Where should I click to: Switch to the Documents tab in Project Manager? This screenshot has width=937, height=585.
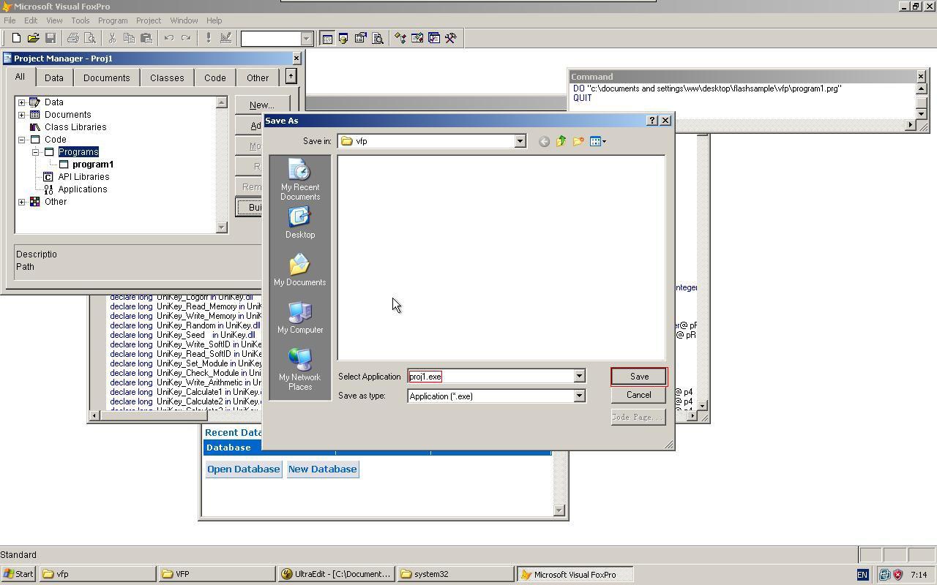point(106,78)
